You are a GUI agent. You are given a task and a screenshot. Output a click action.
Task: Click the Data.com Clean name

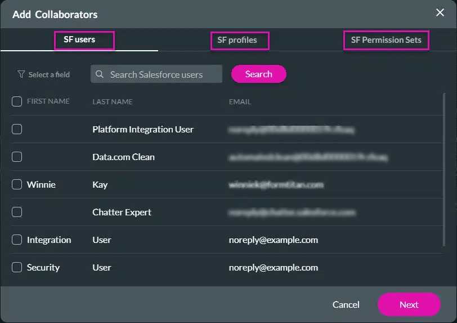pos(123,157)
